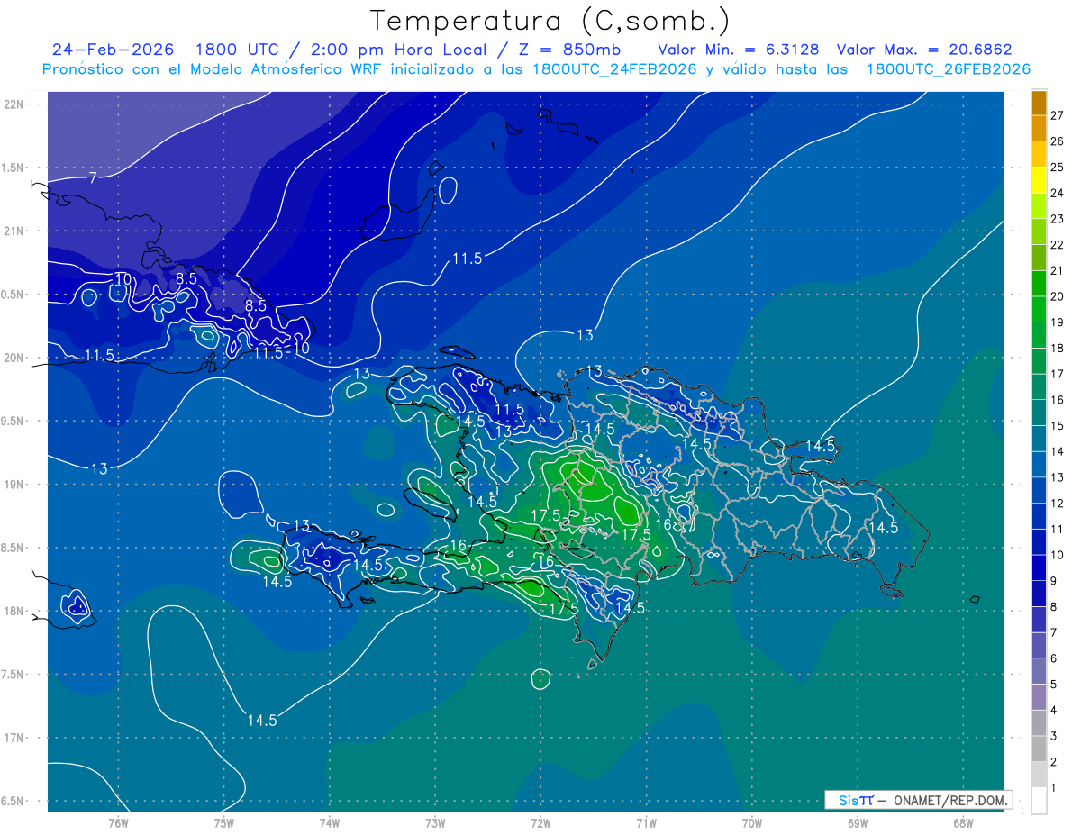Click the '68W' longitude axis label
The height and width of the screenshot is (835, 1081).
point(962,823)
